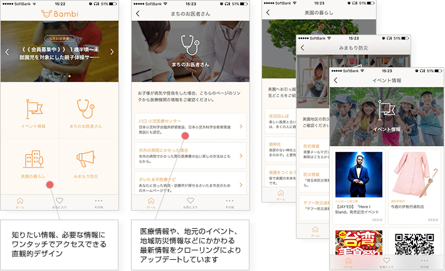
Task: Tap ホーム tab in Bambi home screen
Action: (x=20, y=203)
